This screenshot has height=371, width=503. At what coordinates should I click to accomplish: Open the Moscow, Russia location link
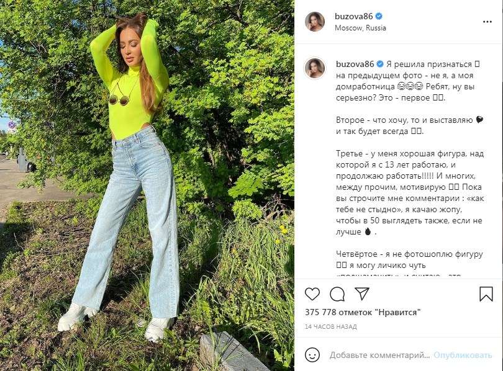(360, 28)
